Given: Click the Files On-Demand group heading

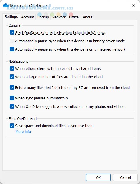Looking at the screenshot, I should coord(23,118).
